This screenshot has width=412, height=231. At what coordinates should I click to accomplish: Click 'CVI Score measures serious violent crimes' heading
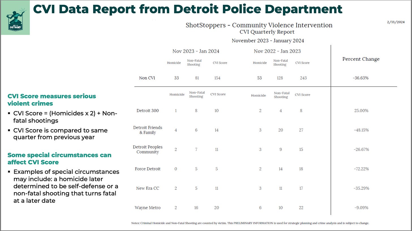52,100
